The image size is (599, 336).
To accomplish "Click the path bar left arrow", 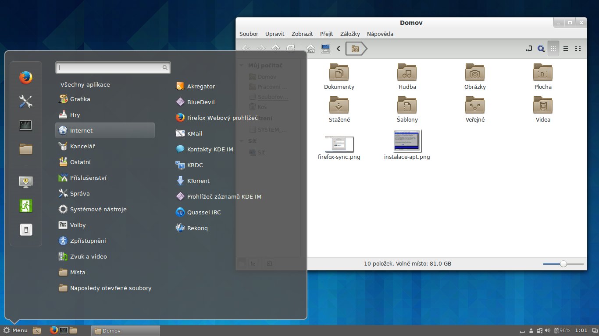I will (339, 49).
